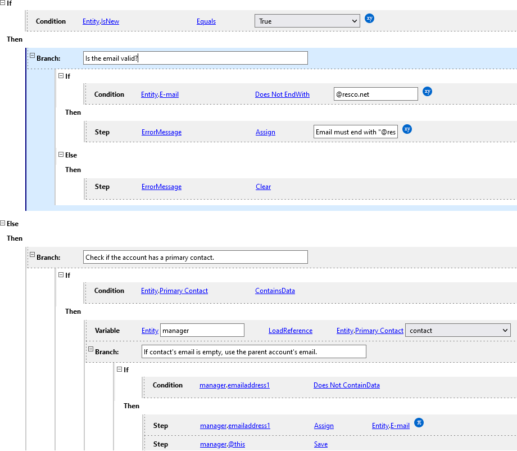Viewport: 517px width, 451px height.
Task: Click the xy icon beside the error message text
Action: point(407,129)
